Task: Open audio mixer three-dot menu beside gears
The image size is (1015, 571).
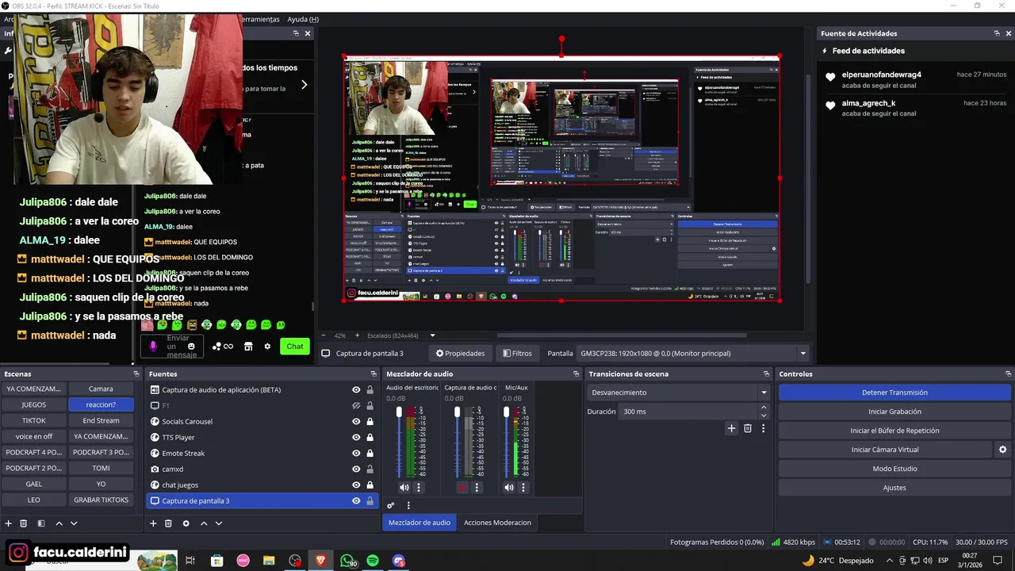Action: pos(408,505)
